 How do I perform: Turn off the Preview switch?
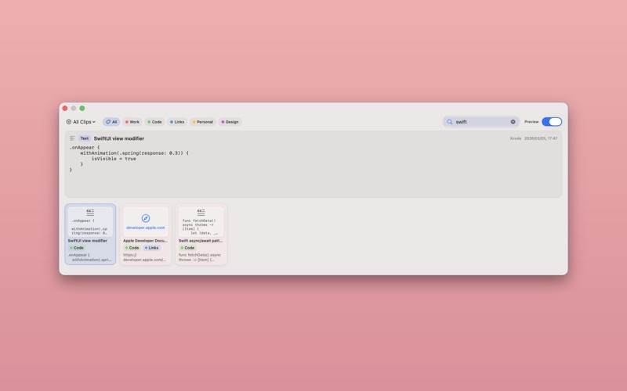tap(552, 122)
